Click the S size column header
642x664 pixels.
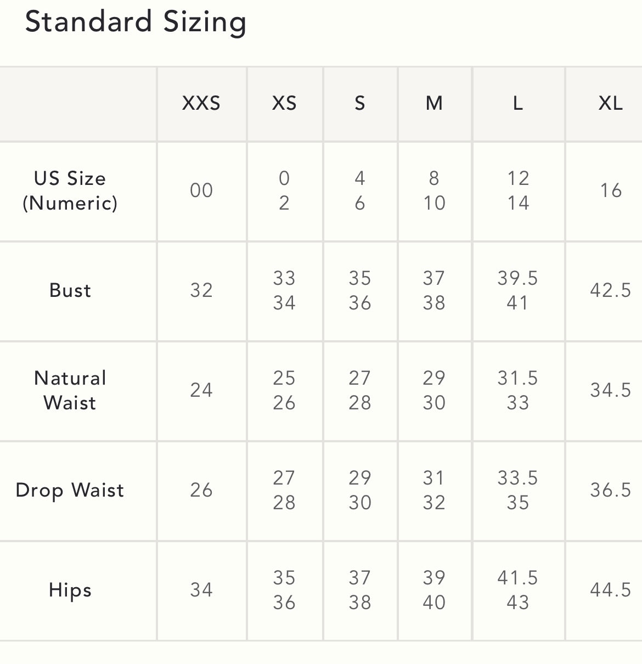click(x=360, y=103)
